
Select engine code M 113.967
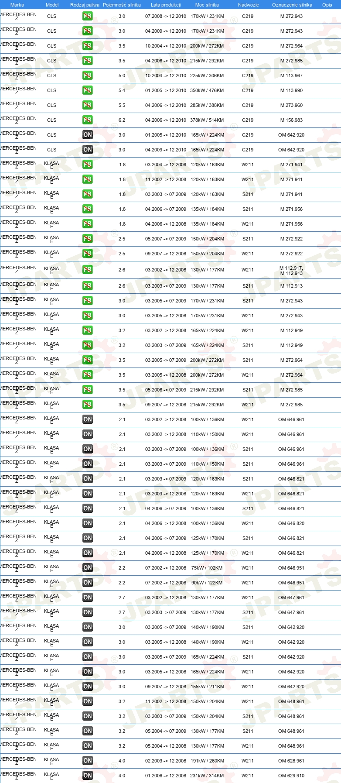pos(291,76)
